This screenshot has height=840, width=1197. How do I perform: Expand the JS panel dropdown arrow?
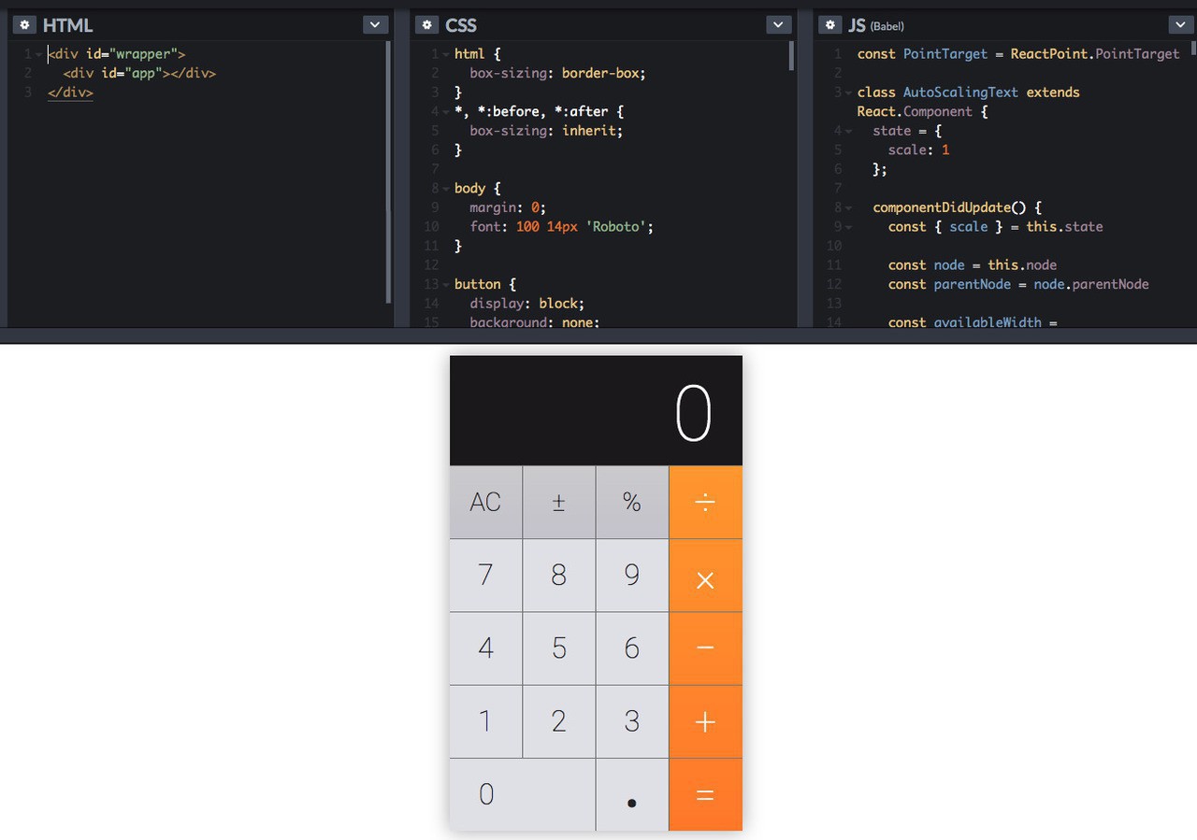tap(1181, 25)
